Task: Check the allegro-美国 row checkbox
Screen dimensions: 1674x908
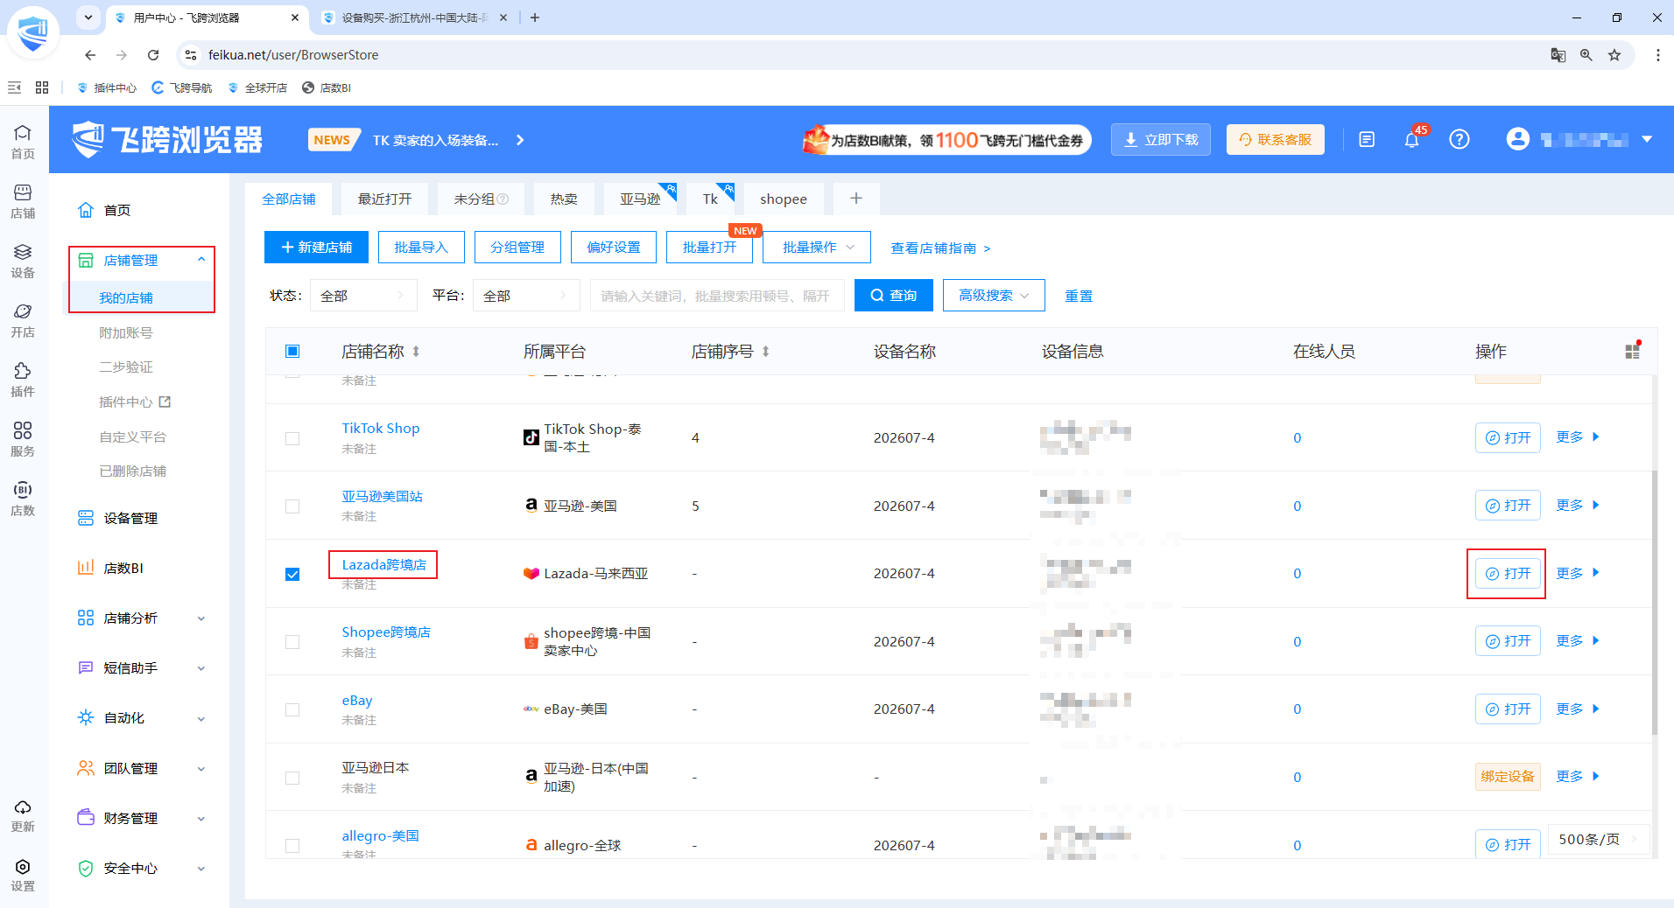Action: point(292,846)
